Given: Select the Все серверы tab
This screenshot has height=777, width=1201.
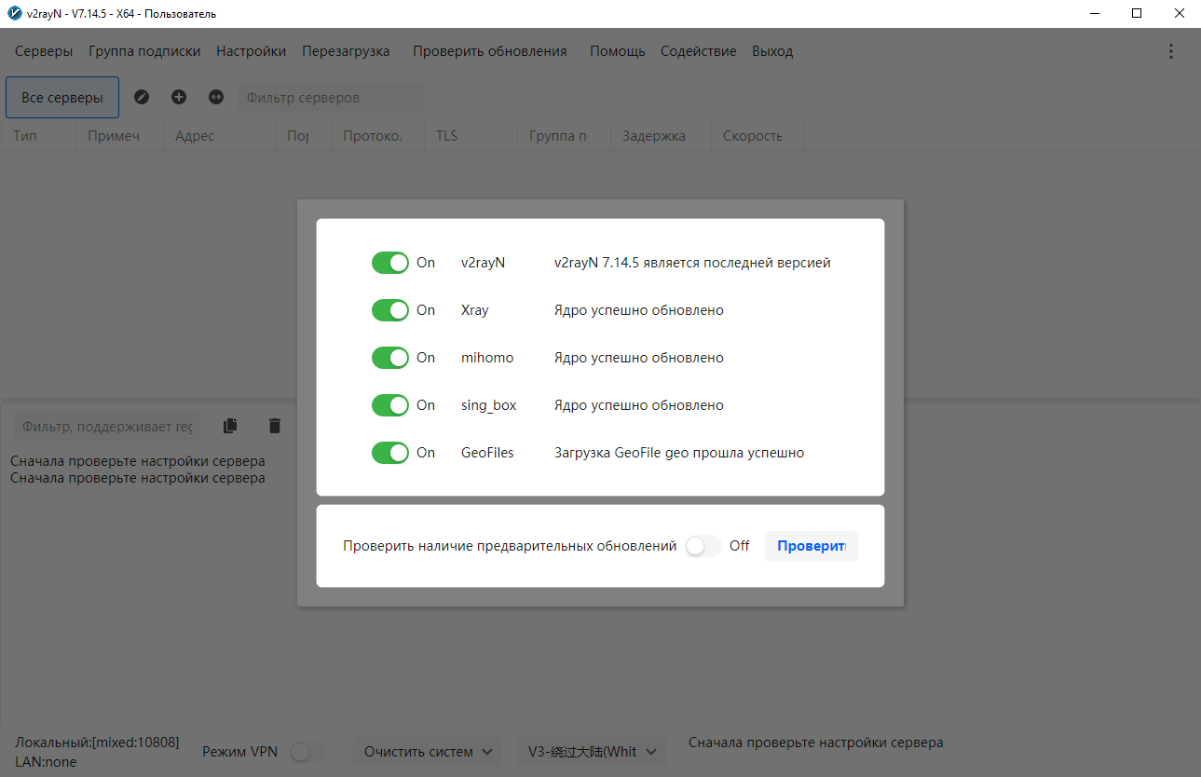Looking at the screenshot, I should pos(62,98).
